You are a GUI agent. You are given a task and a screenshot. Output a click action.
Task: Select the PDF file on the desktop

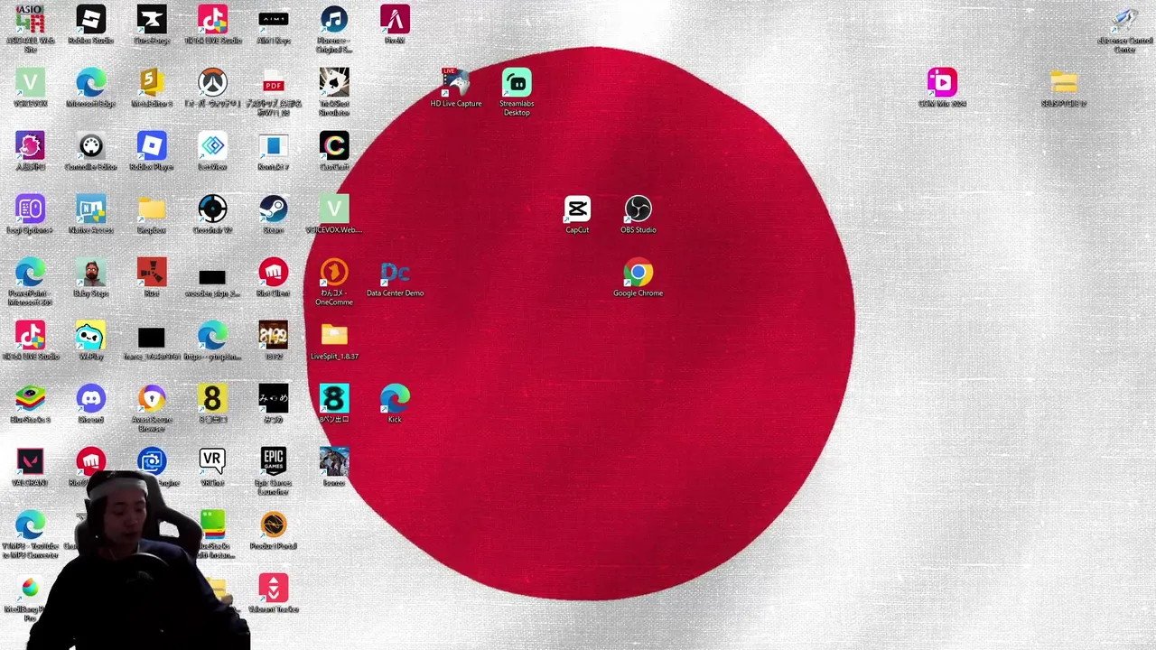274,83
